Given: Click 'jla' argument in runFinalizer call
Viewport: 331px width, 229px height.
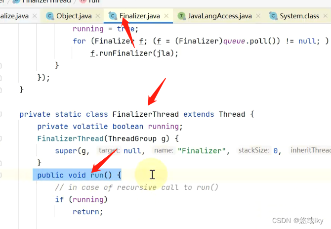Looking at the screenshot, I should coord(163,53).
